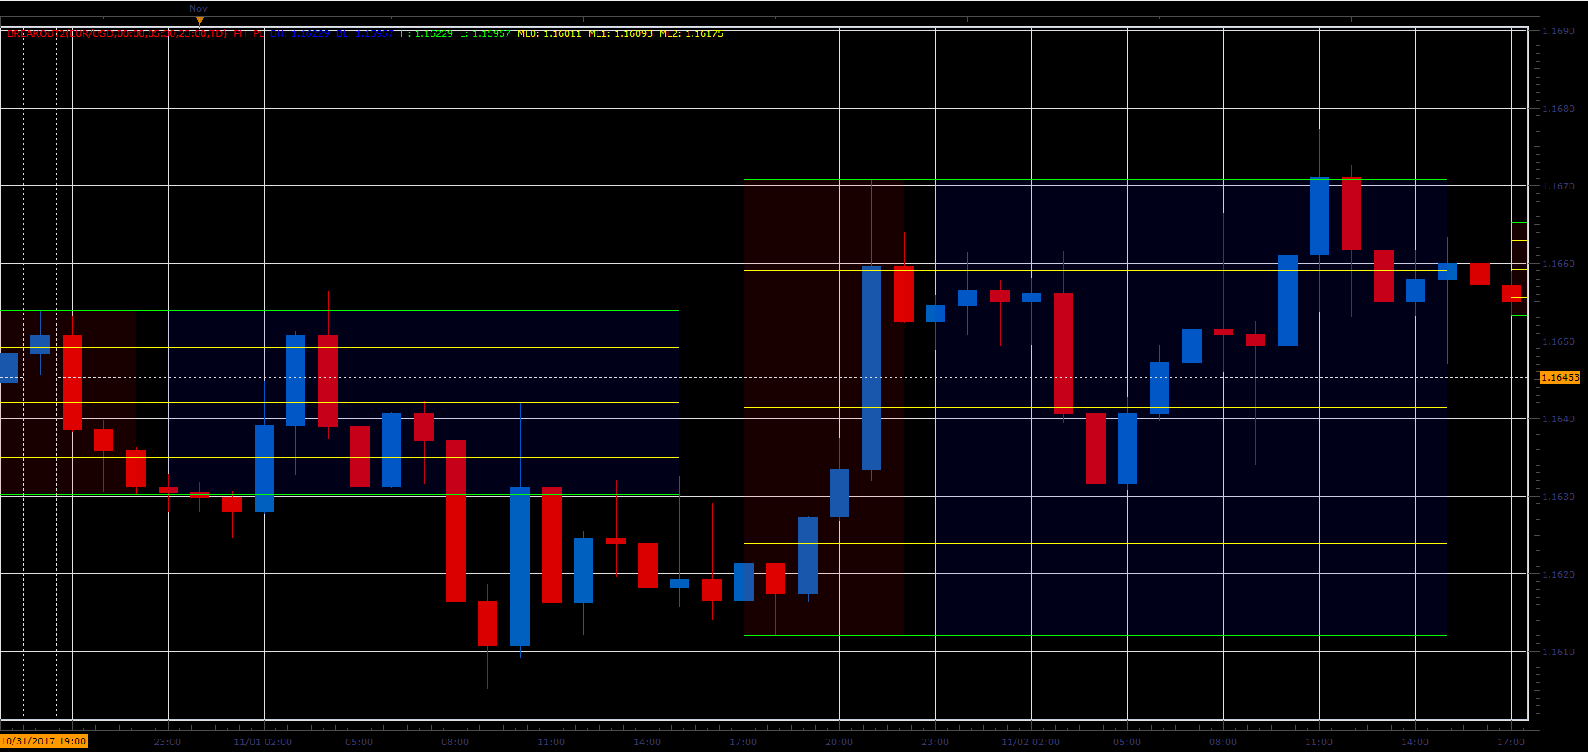Click the 1.1690 price axis label
Screen dimensions: 1588x752
coord(1558,31)
